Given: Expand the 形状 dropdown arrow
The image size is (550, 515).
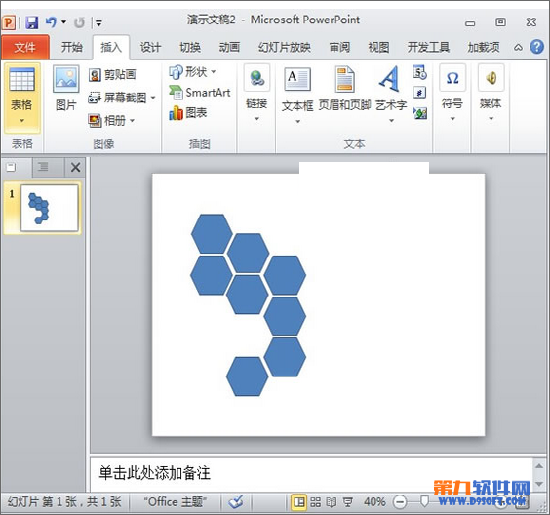Looking at the screenshot, I should pos(213,72).
